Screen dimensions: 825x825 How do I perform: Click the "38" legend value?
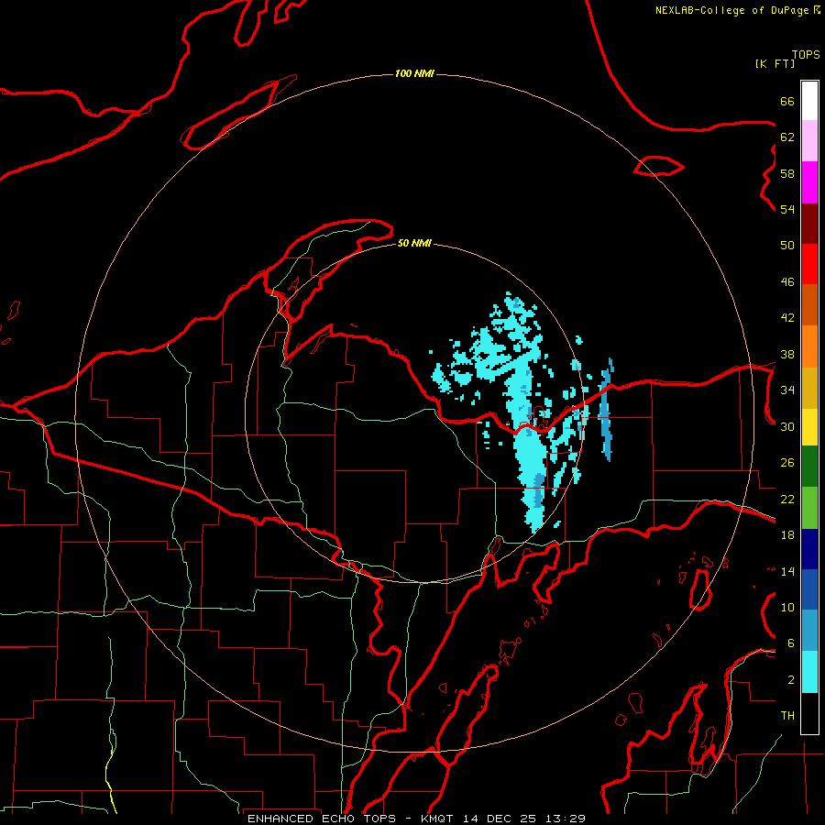pyautogui.click(x=787, y=354)
